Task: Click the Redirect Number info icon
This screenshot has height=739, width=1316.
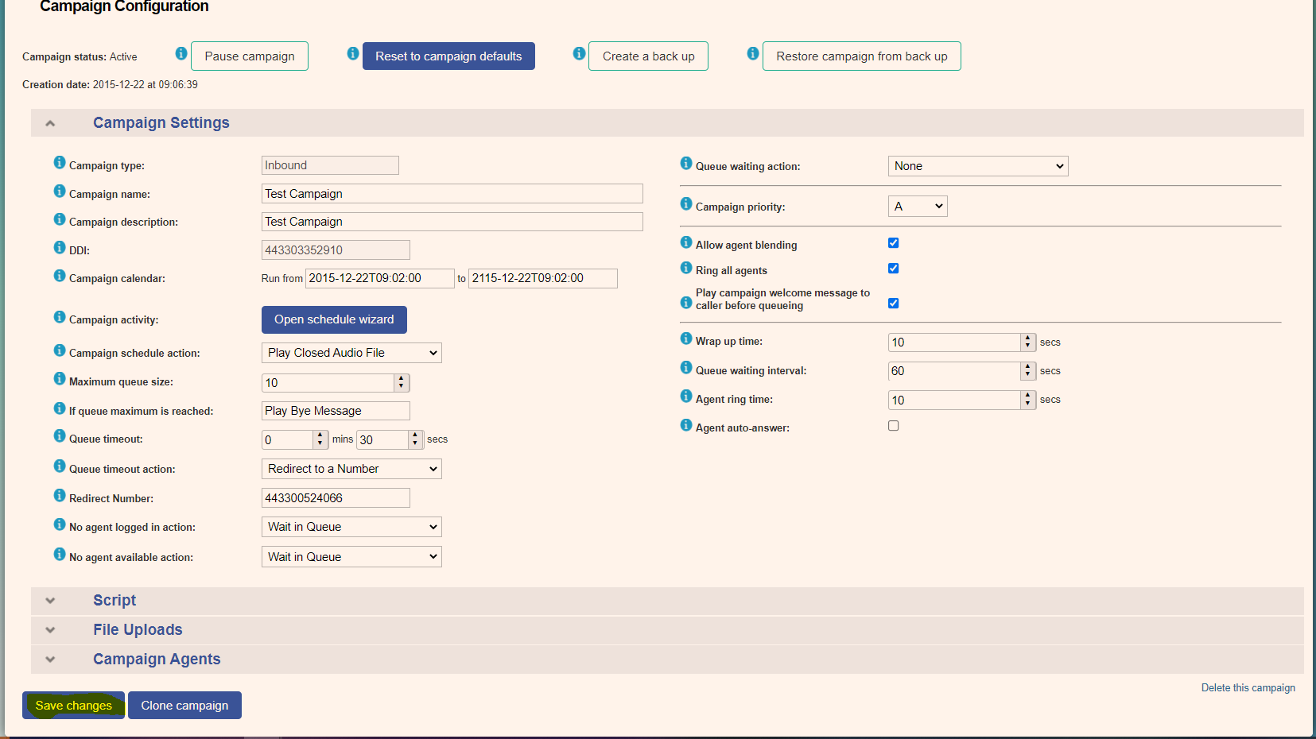Action: (60, 495)
